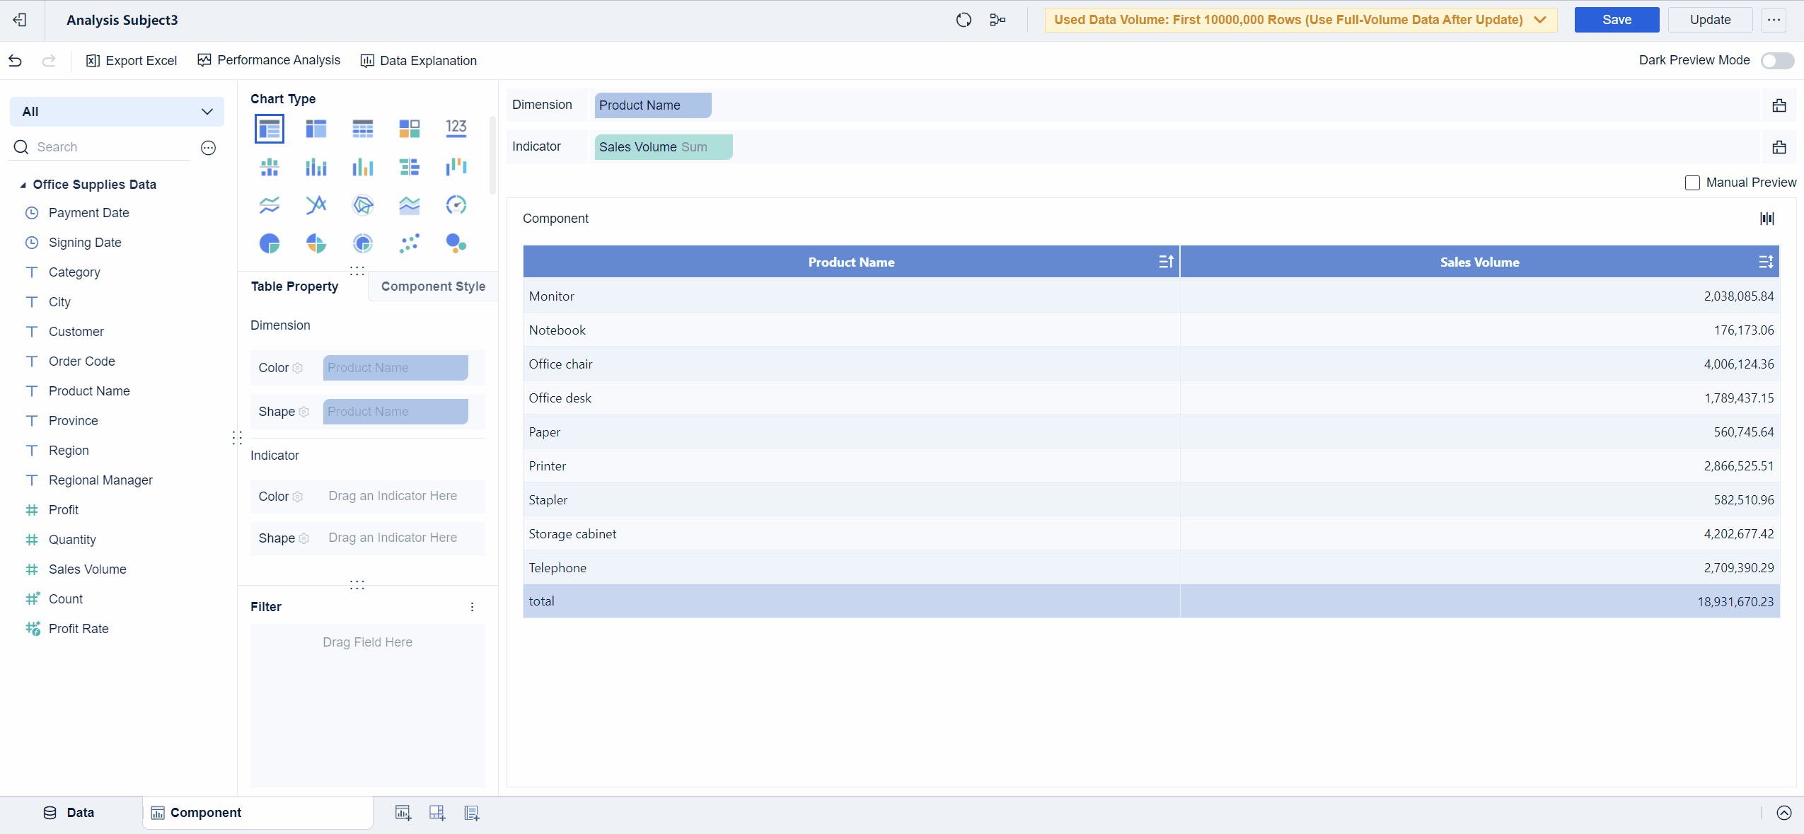Click the Save button
Image resolution: width=1804 pixels, height=834 pixels.
pyautogui.click(x=1617, y=19)
